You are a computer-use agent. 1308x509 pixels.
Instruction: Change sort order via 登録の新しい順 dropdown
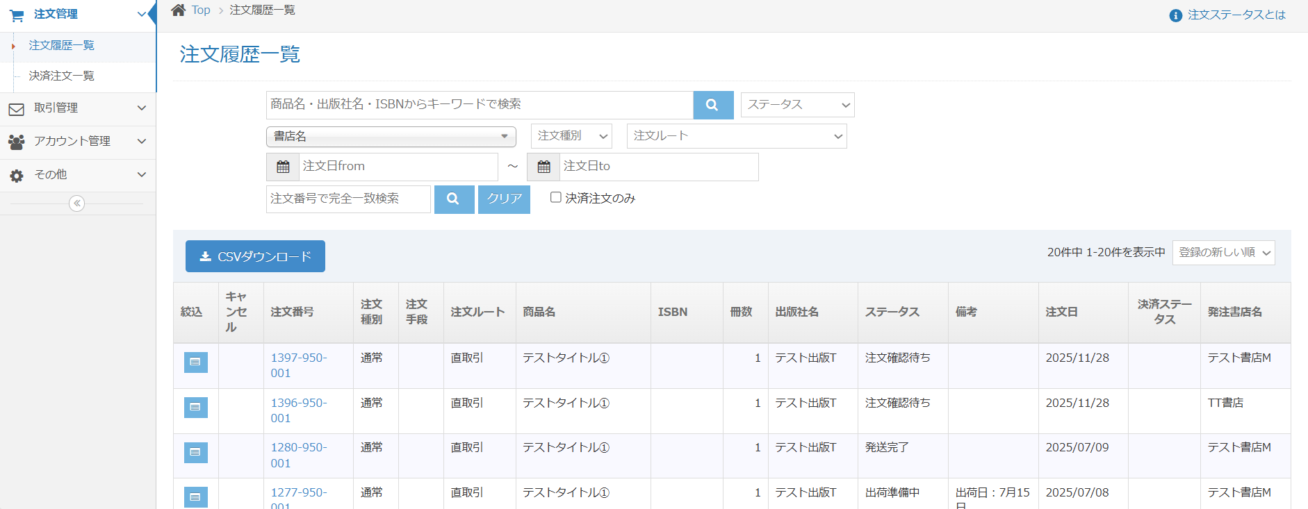point(1223,253)
